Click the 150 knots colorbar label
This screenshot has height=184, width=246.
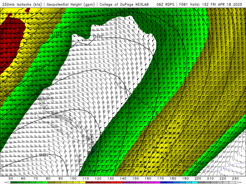pos(136,178)
